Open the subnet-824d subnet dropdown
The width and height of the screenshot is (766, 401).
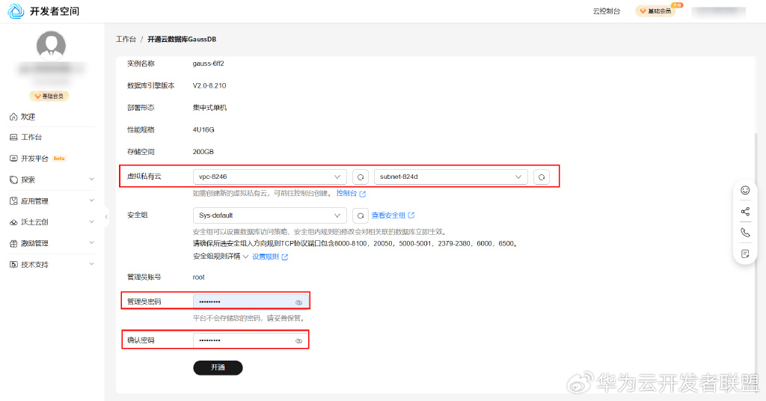coord(450,177)
